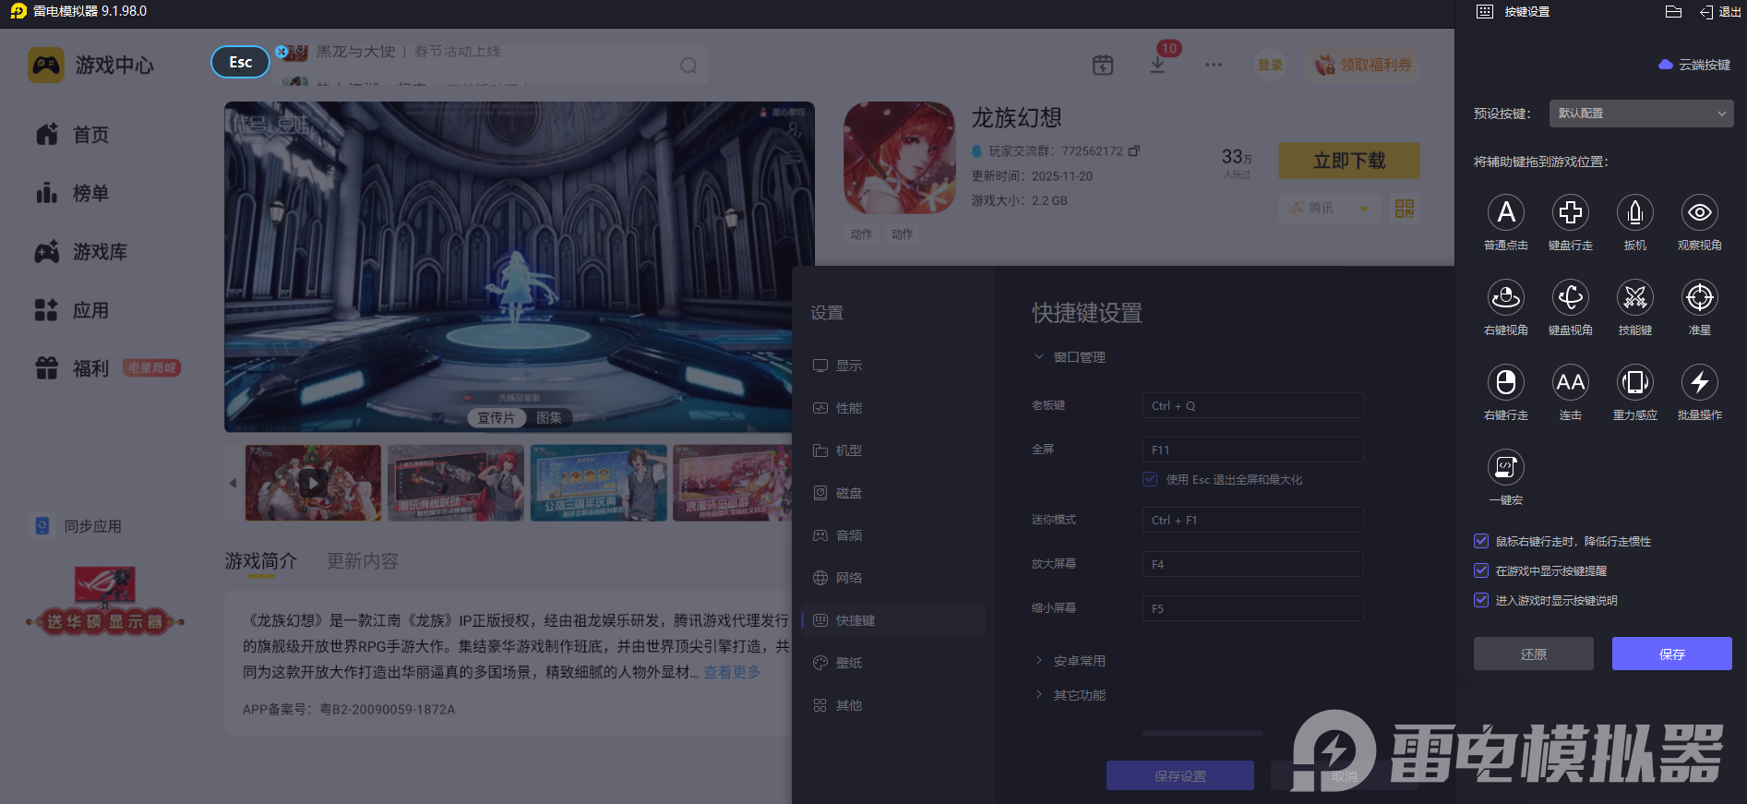The height and width of the screenshot is (804, 1747).
Task: Open the downloads icon with badge 10
Action: click(x=1157, y=65)
